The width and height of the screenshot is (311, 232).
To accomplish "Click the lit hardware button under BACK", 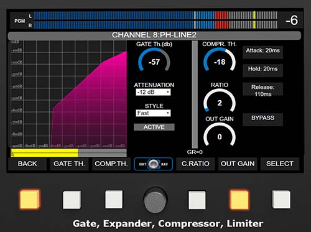I will (x=30, y=199).
